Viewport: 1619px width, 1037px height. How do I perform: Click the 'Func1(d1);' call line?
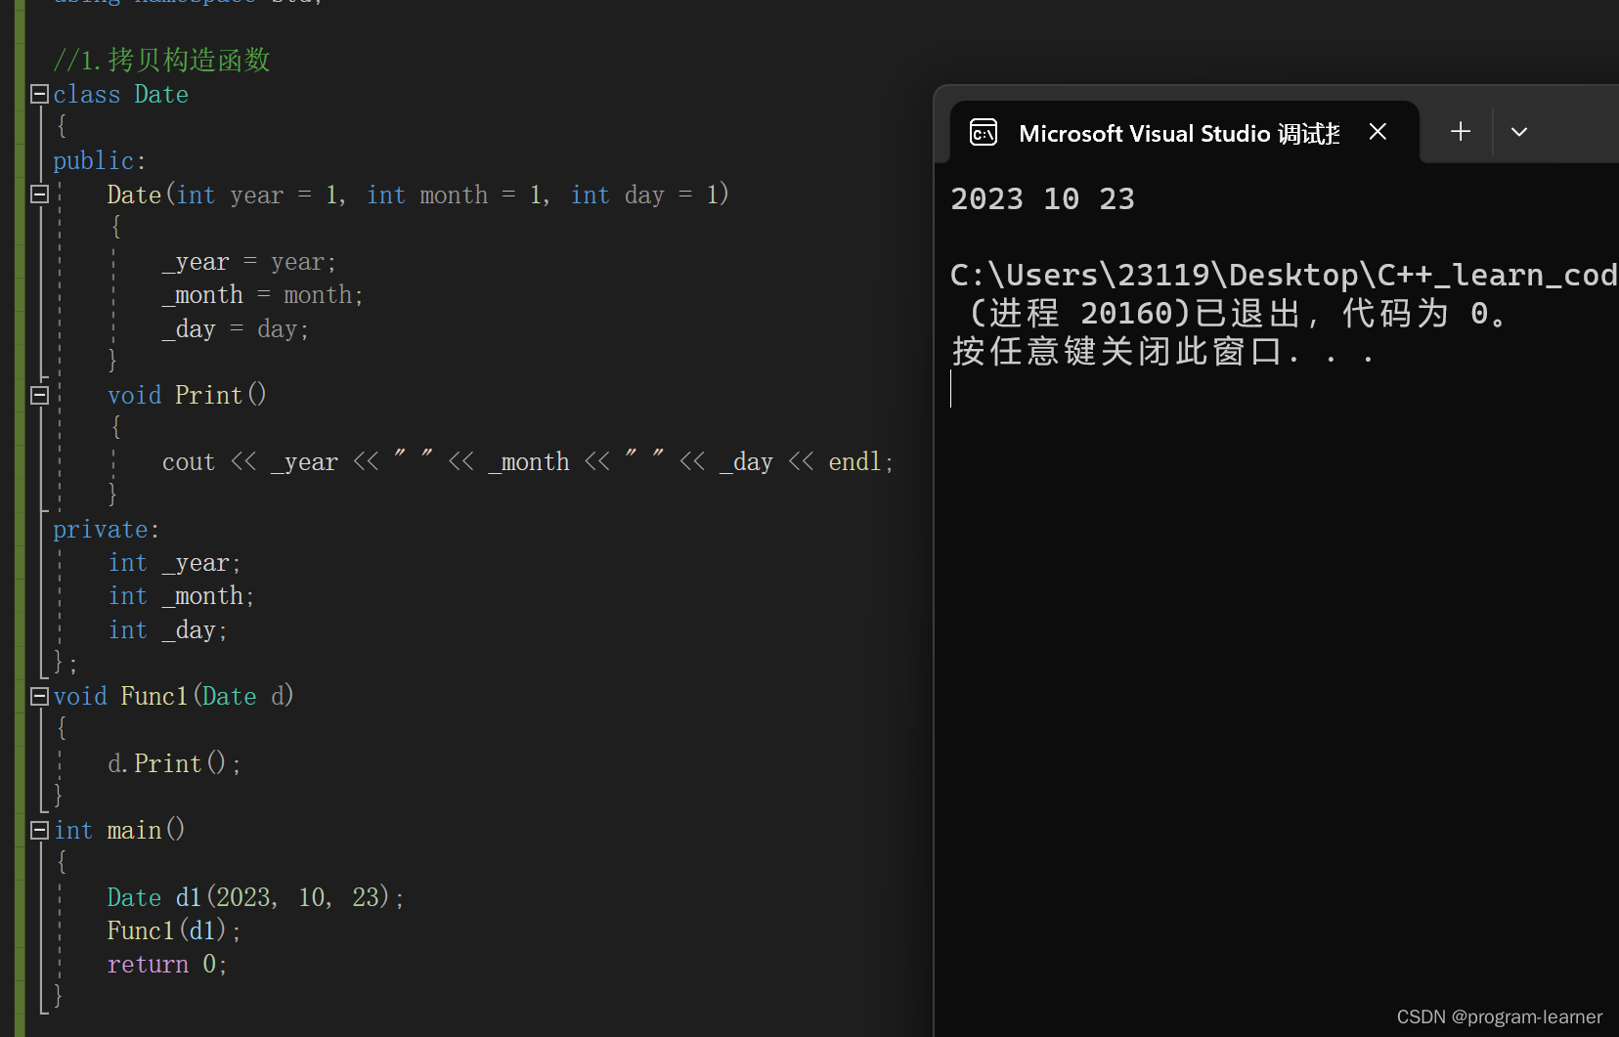click(x=174, y=930)
